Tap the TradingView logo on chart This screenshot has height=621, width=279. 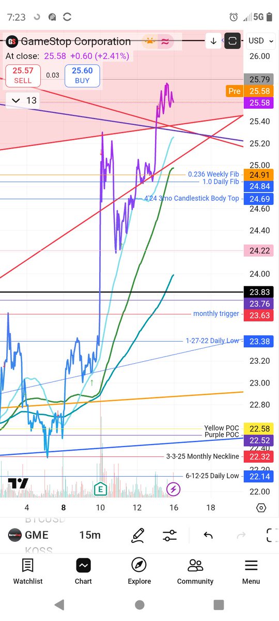(x=19, y=484)
